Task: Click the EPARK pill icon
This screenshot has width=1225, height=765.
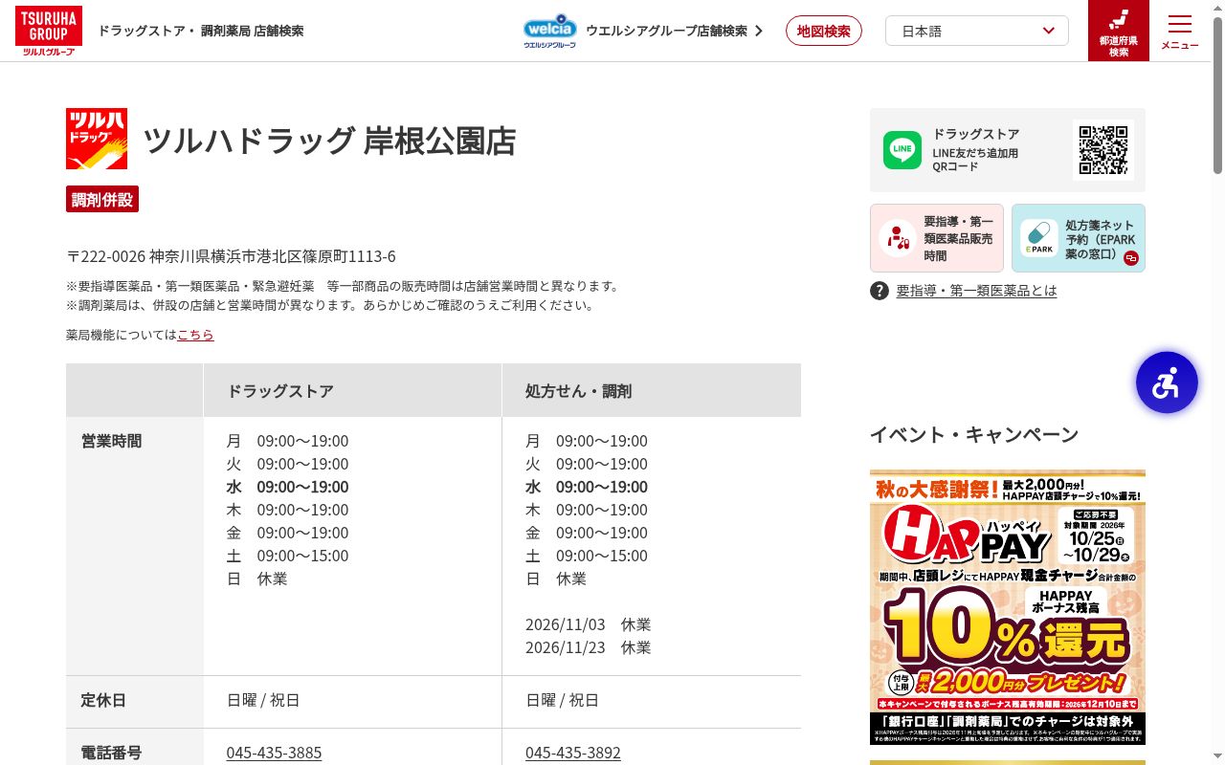Action: pos(1038,238)
